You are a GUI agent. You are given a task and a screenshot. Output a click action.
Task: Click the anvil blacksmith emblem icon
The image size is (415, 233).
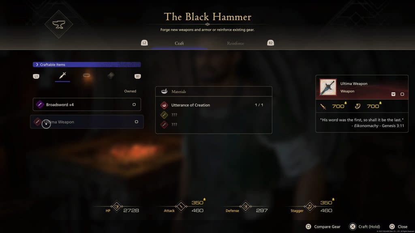pyautogui.click(x=59, y=25)
